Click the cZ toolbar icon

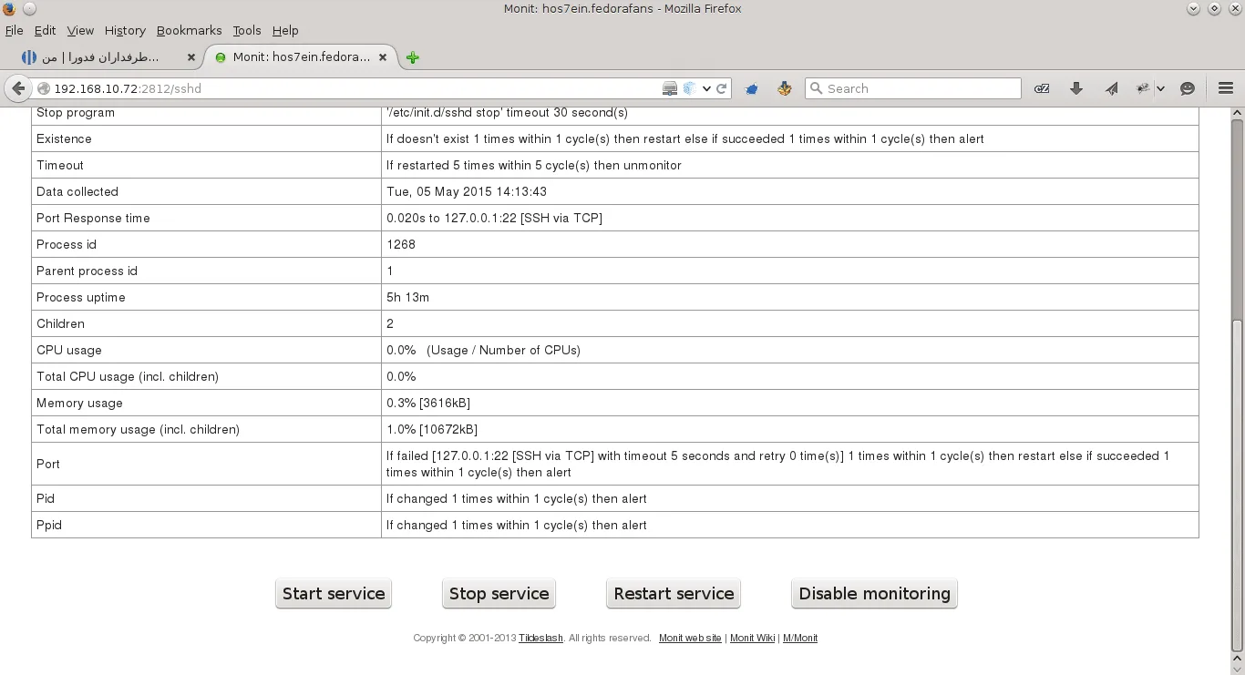tap(1042, 88)
